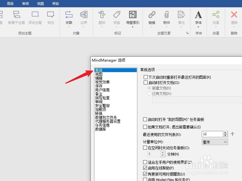
Task: Expand the 字体 dropdown arrow
Action: (198, 27)
